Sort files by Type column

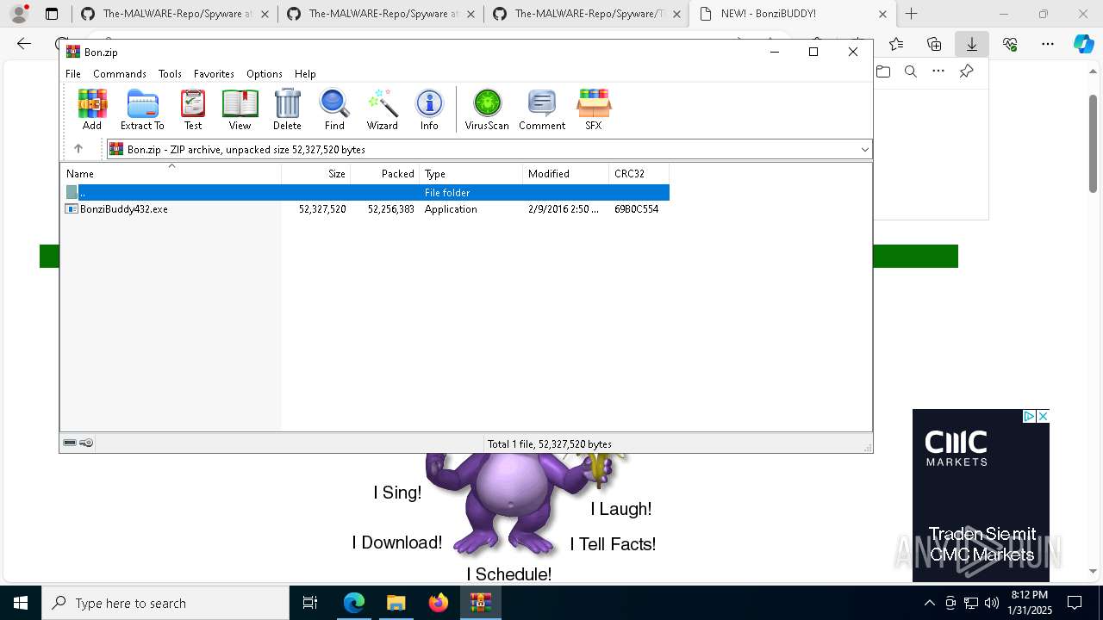(471, 173)
